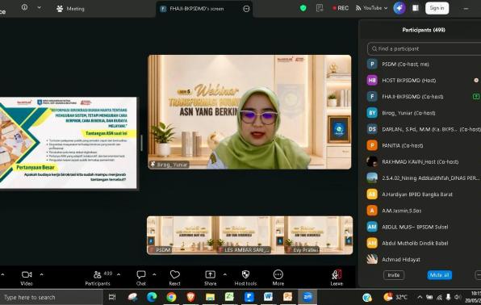Select A.Hardiyan BPBD Bangka Barat row

click(x=424, y=194)
